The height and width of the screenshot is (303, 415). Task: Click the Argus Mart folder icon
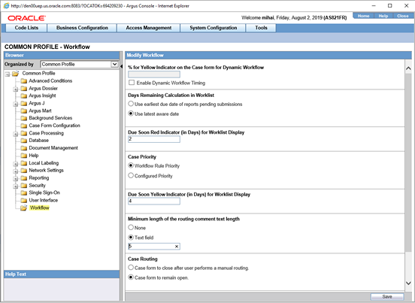24,111
